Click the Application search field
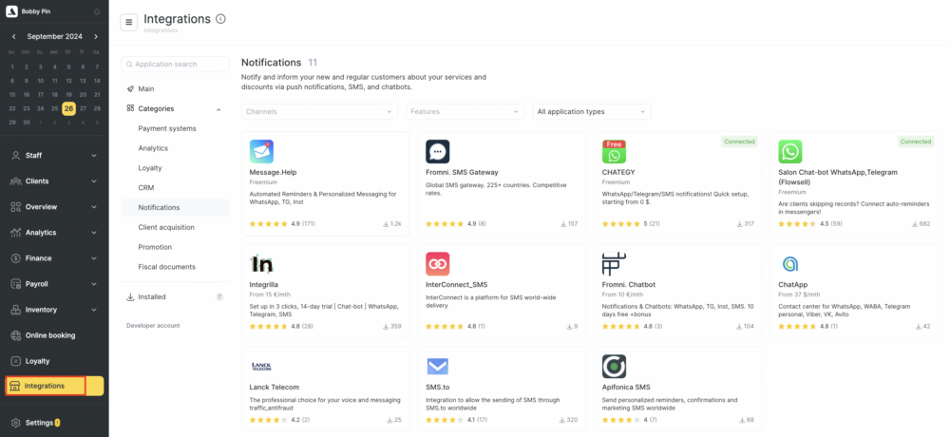Image resolution: width=950 pixels, height=437 pixels. click(175, 65)
